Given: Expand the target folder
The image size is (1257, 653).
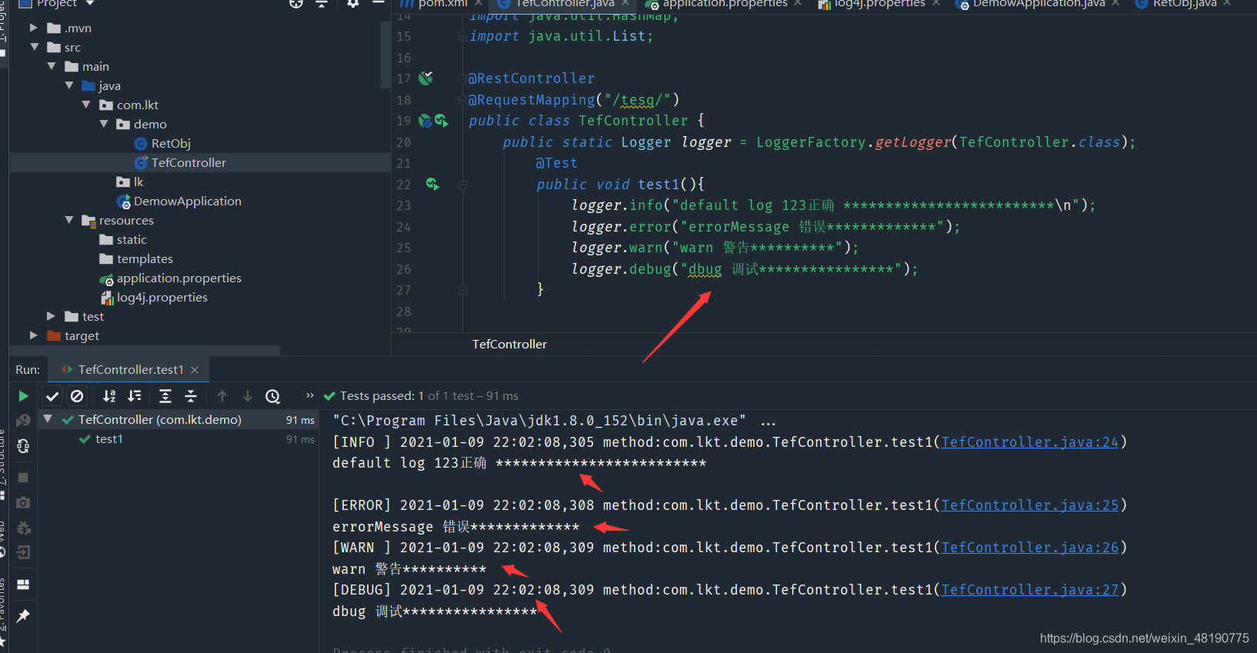Looking at the screenshot, I should click(x=33, y=335).
